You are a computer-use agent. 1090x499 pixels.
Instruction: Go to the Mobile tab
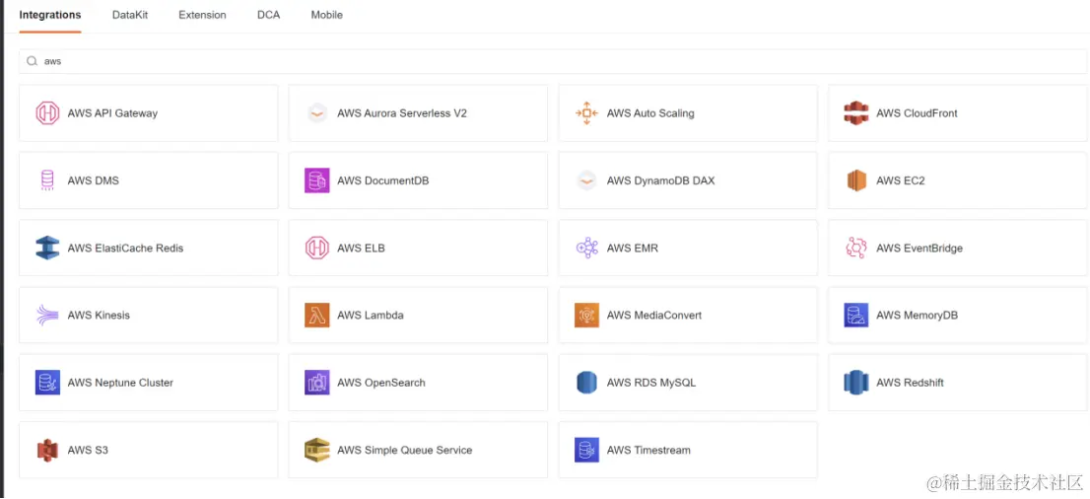coord(327,15)
